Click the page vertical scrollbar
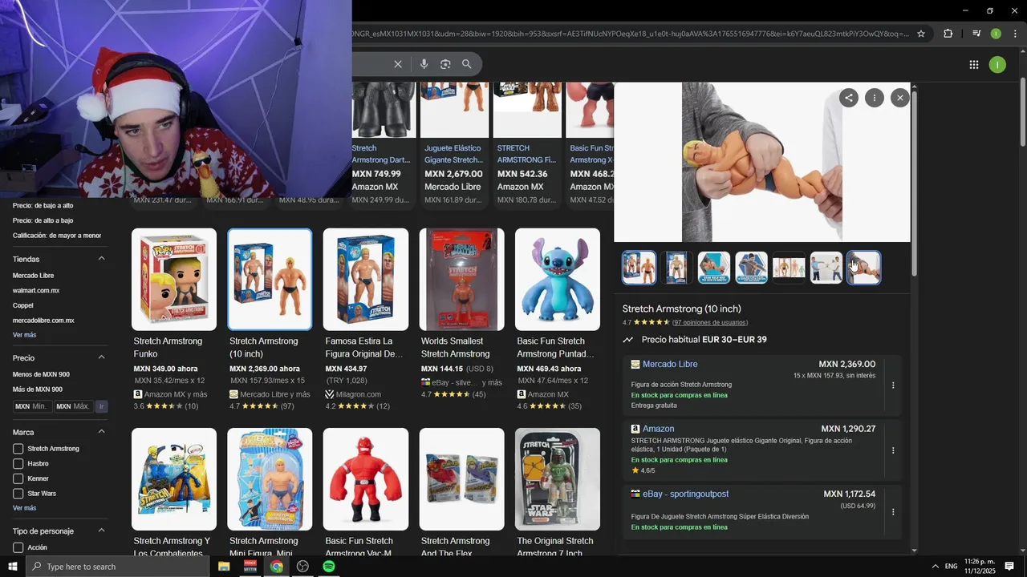Viewport: 1027px width, 577px height. click(x=1023, y=112)
